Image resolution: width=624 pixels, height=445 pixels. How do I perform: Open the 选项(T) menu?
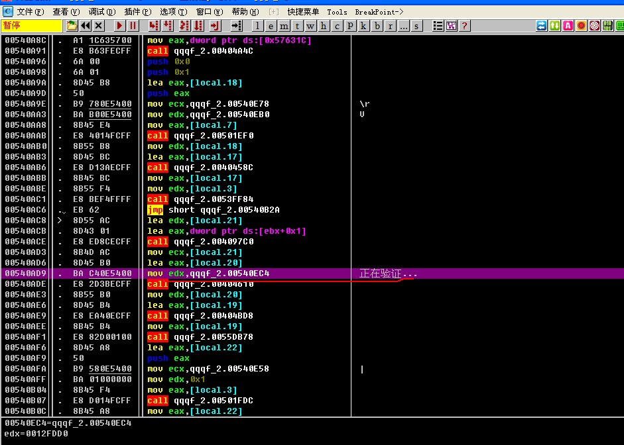point(174,12)
